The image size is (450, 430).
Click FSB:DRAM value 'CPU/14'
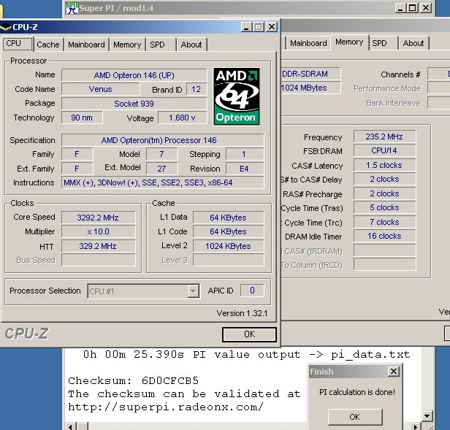click(384, 150)
